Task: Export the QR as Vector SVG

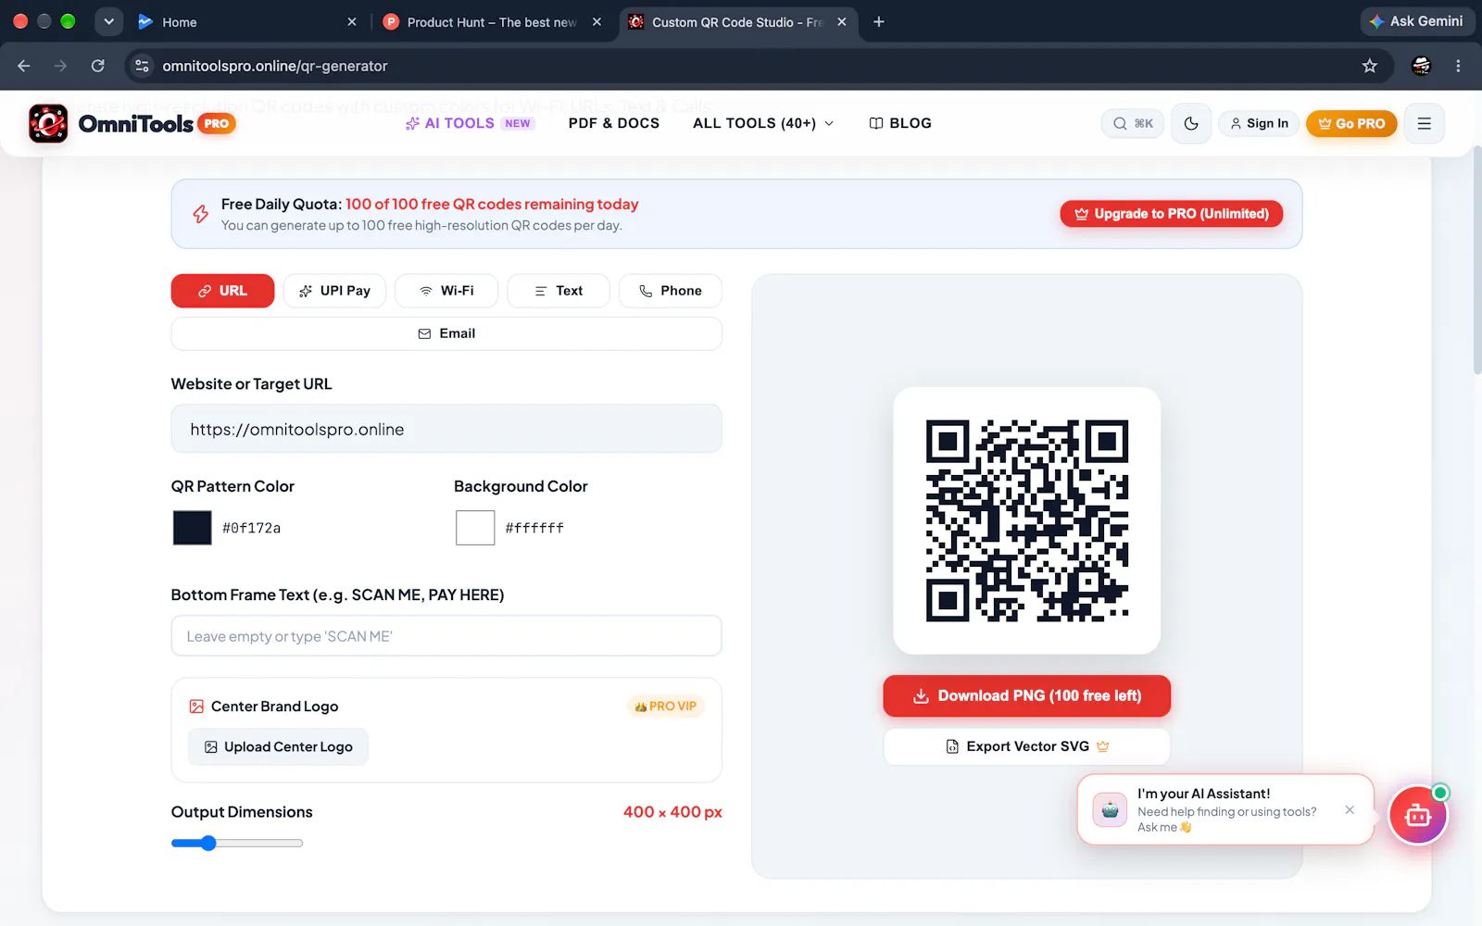Action: pyautogui.click(x=1027, y=746)
